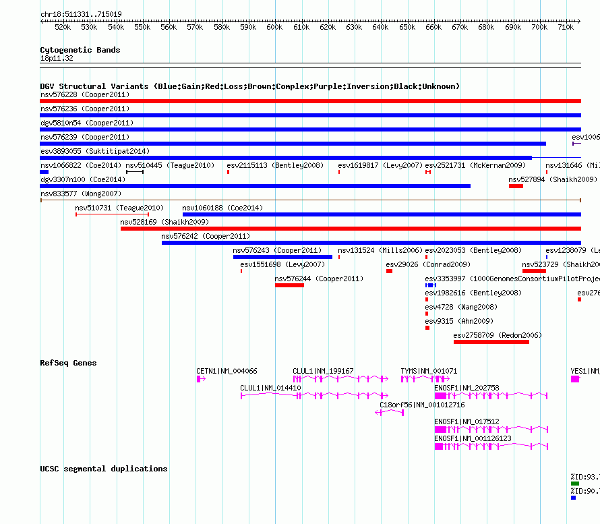Select the red nsv523729 block
Screen dimensions: 600x524
coord(534,271)
